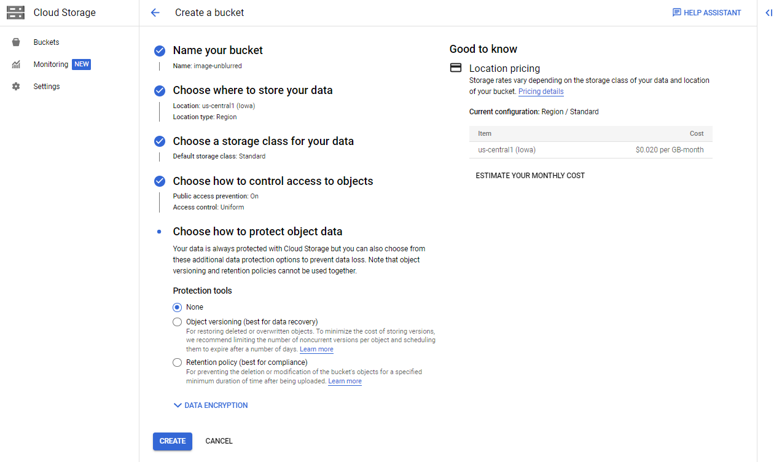
Task: Go back using the back arrow
Action: pos(154,12)
